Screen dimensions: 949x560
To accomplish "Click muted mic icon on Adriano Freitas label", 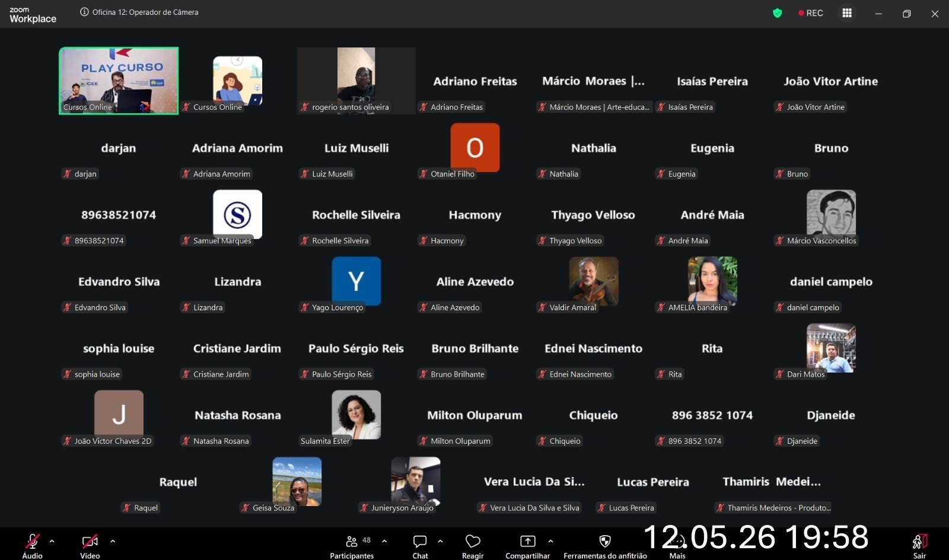I will 423,107.
